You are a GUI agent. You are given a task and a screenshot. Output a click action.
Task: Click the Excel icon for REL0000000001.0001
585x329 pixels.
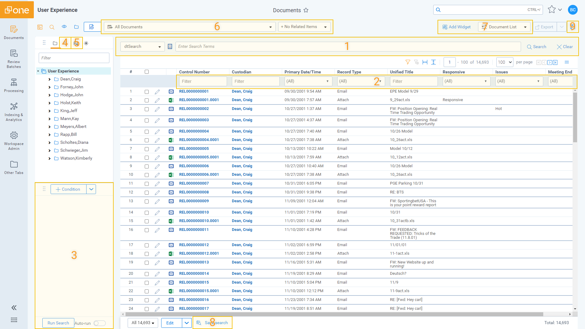pyautogui.click(x=171, y=100)
